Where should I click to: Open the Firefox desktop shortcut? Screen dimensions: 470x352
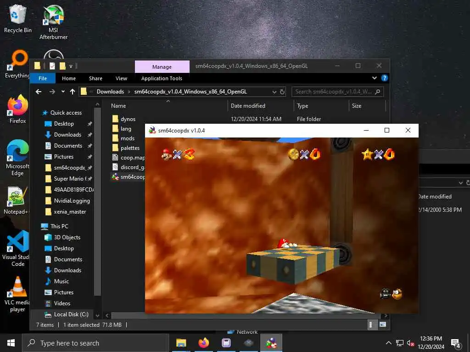[x=18, y=109]
